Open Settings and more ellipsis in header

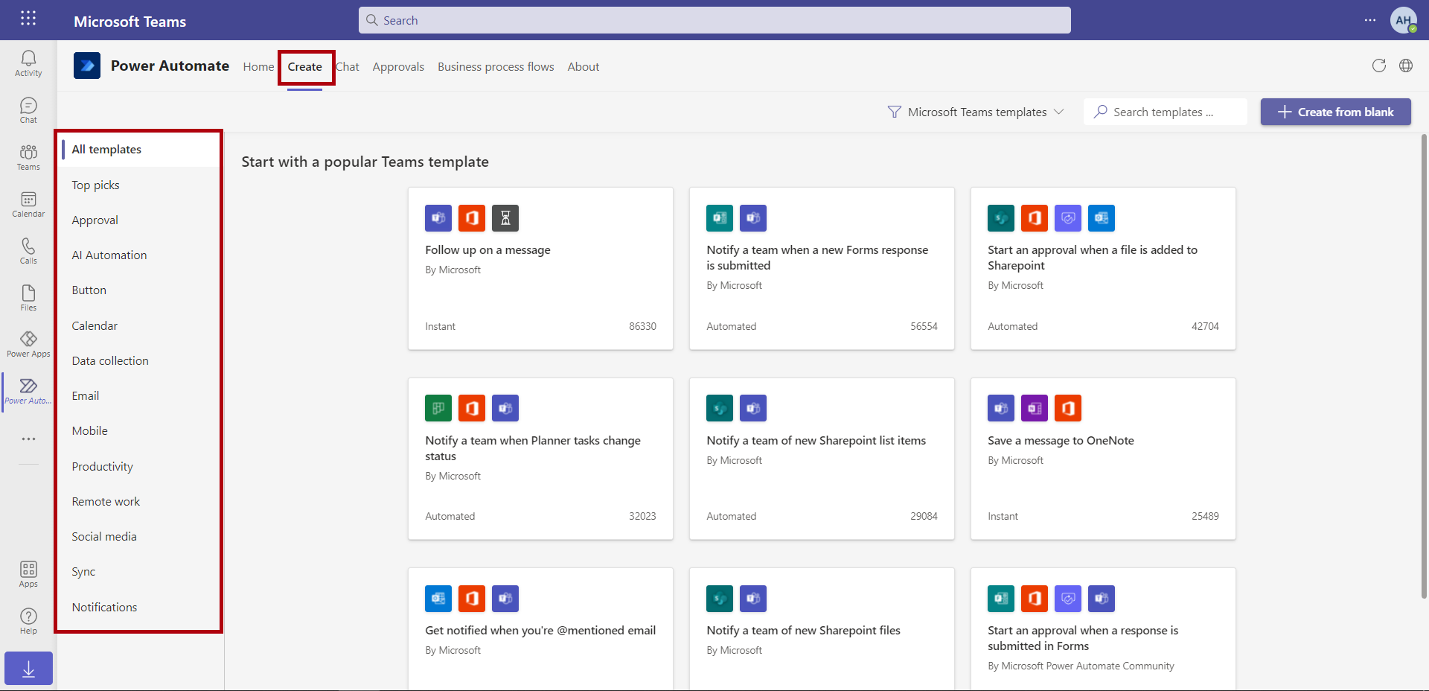[x=1370, y=20]
